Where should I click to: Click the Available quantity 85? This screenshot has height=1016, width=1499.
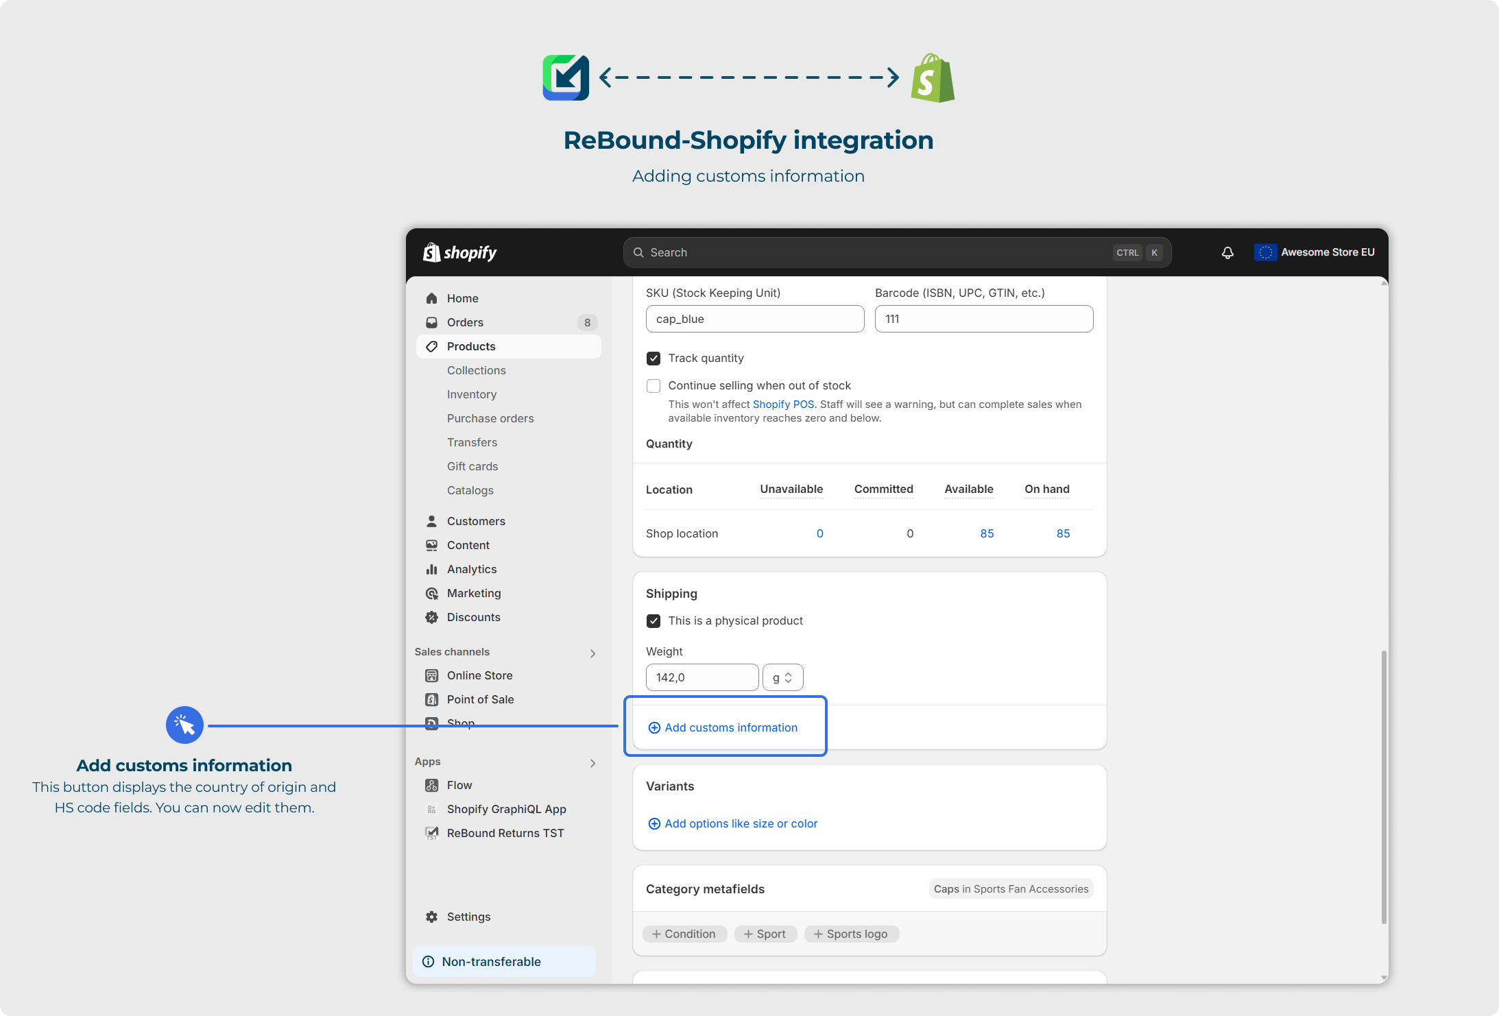pos(987,533)
